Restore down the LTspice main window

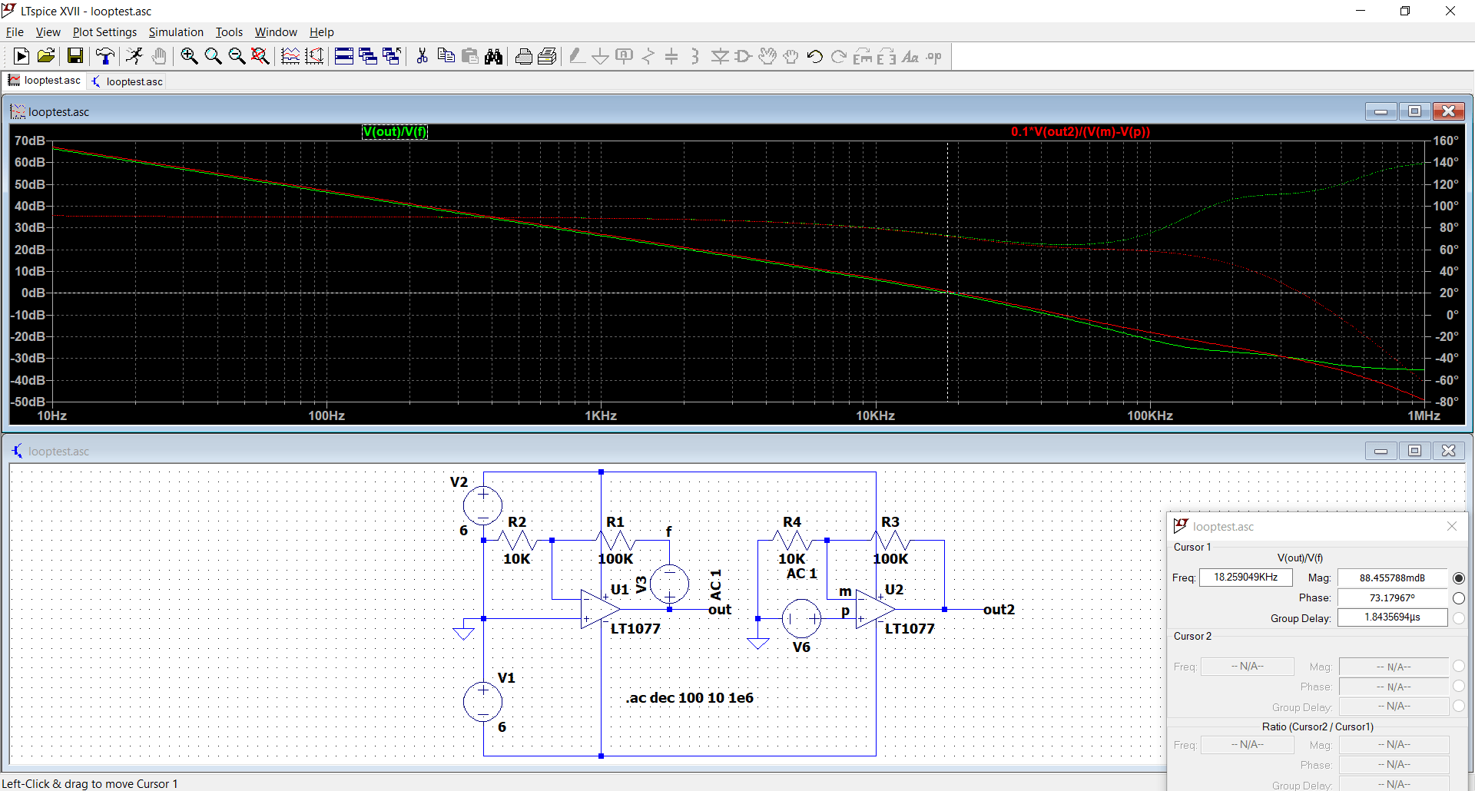(x=1405, y=11)
